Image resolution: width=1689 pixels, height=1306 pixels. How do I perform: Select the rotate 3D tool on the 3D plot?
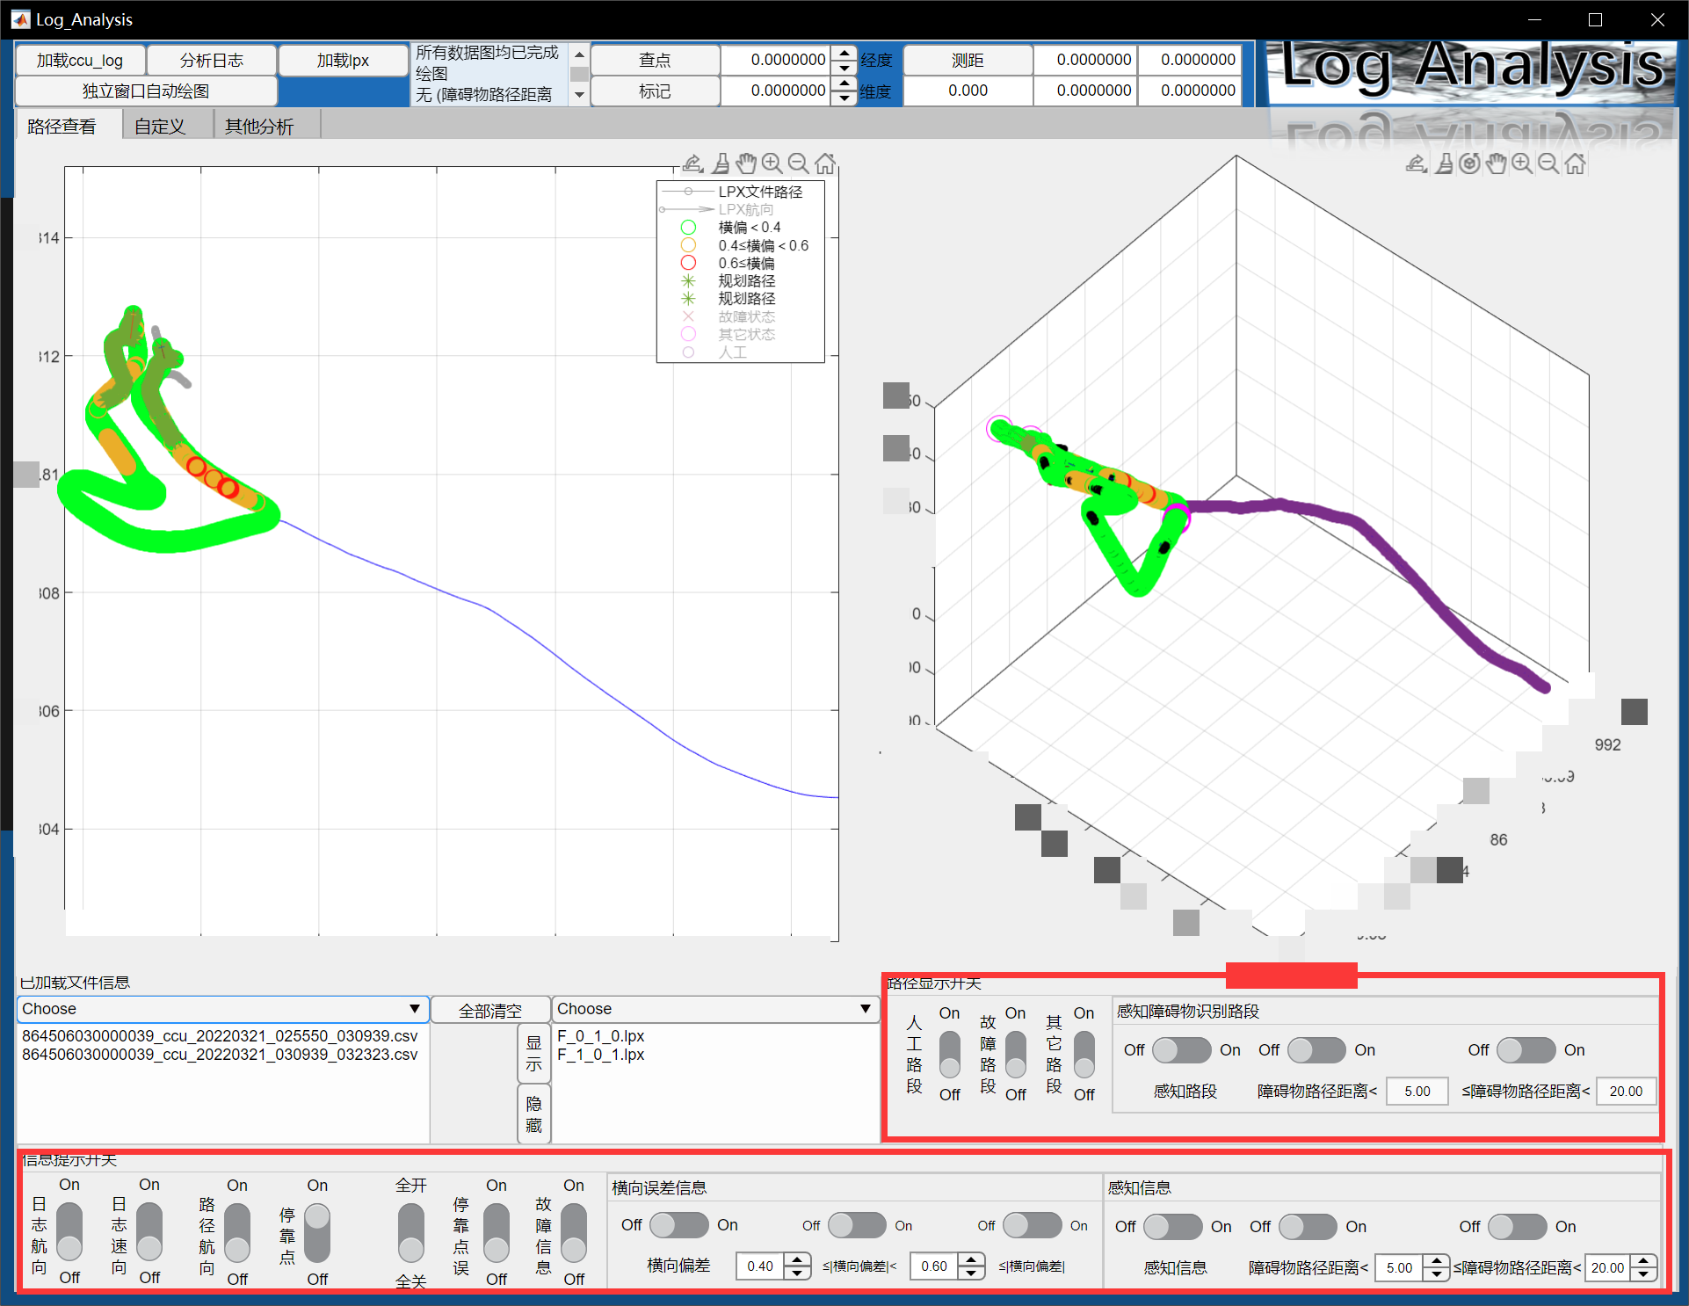click(x=1469, y=163)
